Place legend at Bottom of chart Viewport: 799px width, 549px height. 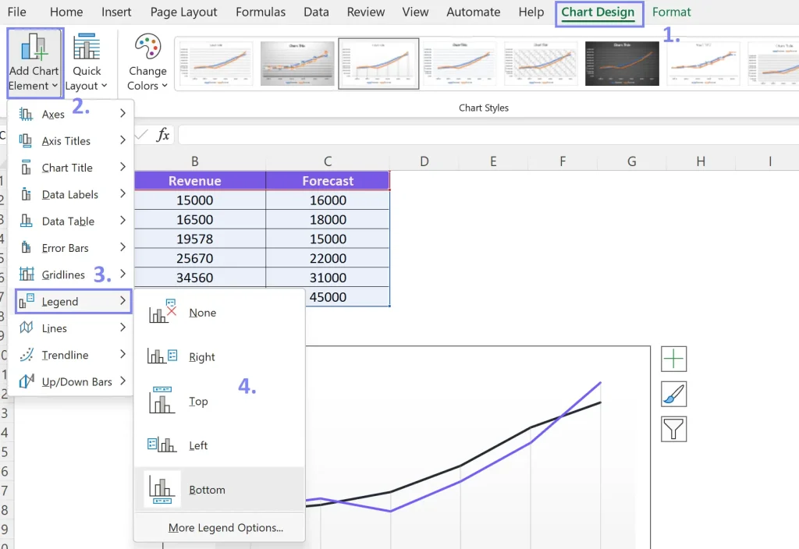[207, 490]
